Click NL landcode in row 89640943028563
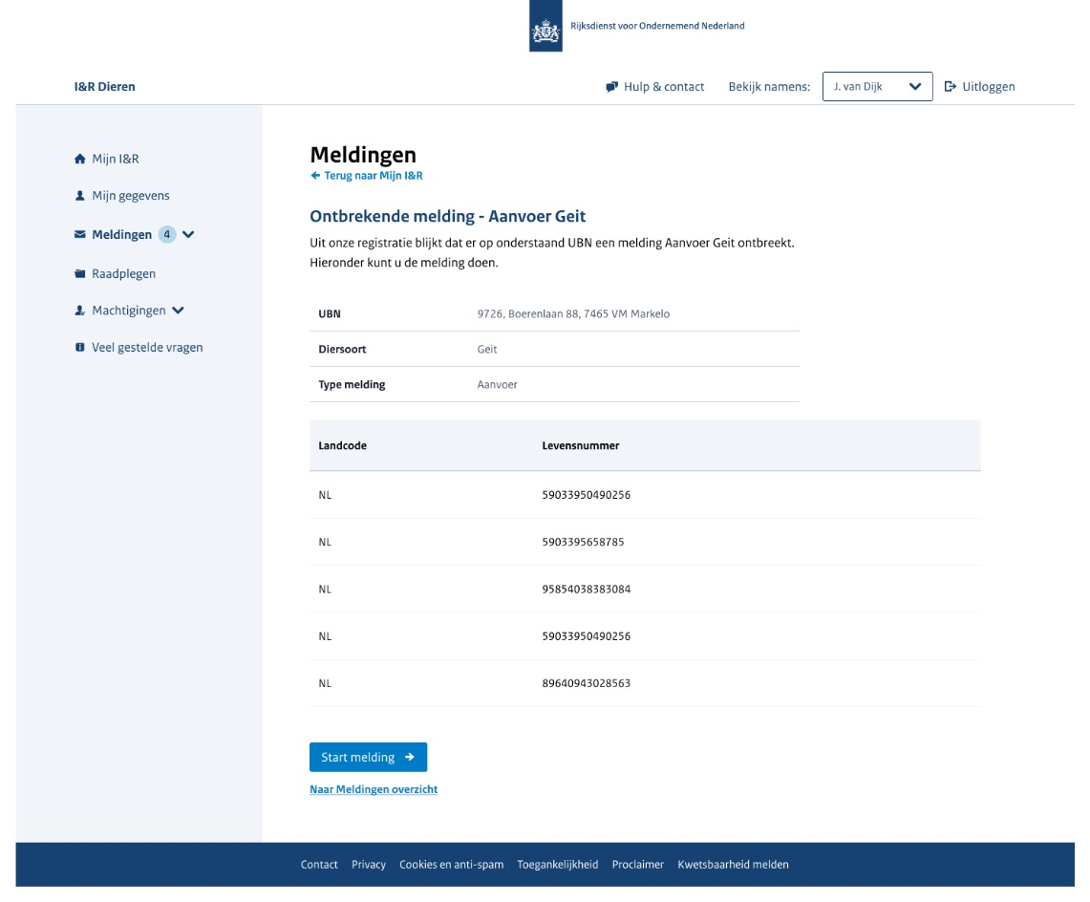This screenshot has width=1090, height=902. coord(325,683)
